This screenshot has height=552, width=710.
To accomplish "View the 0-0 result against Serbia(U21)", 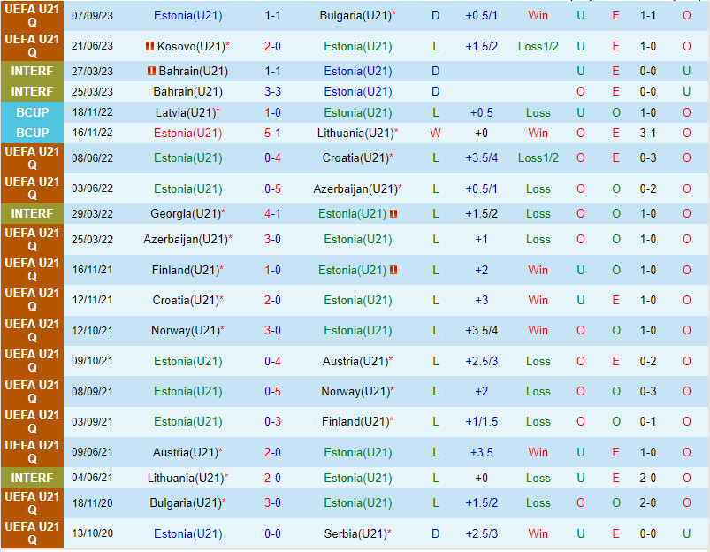I will point(272,533).
